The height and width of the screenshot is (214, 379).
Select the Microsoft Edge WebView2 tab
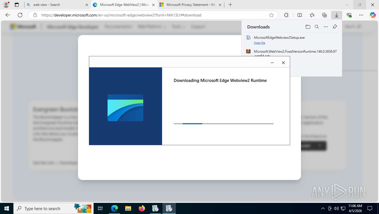(124, 5)
